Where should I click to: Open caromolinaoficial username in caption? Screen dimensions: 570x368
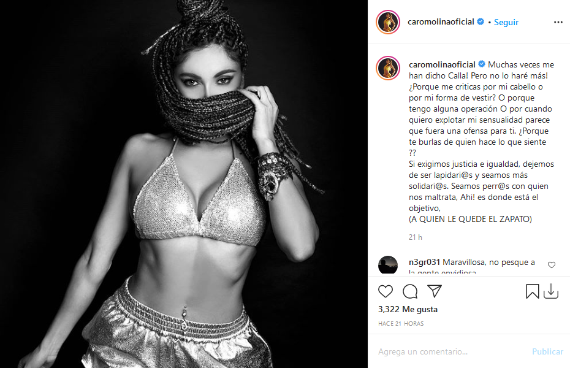(442, 64)
